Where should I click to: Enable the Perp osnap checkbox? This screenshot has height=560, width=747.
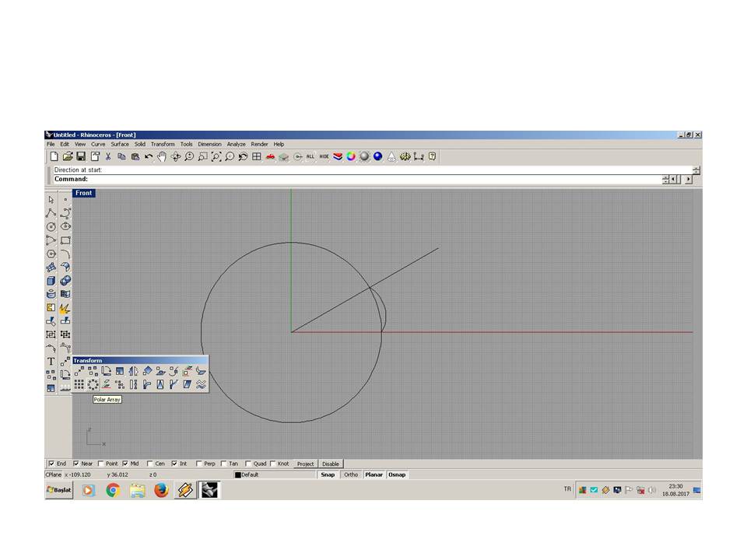point(199,464)
